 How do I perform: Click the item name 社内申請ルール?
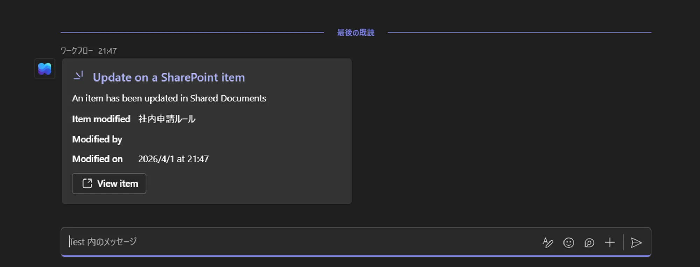(167, 119)
